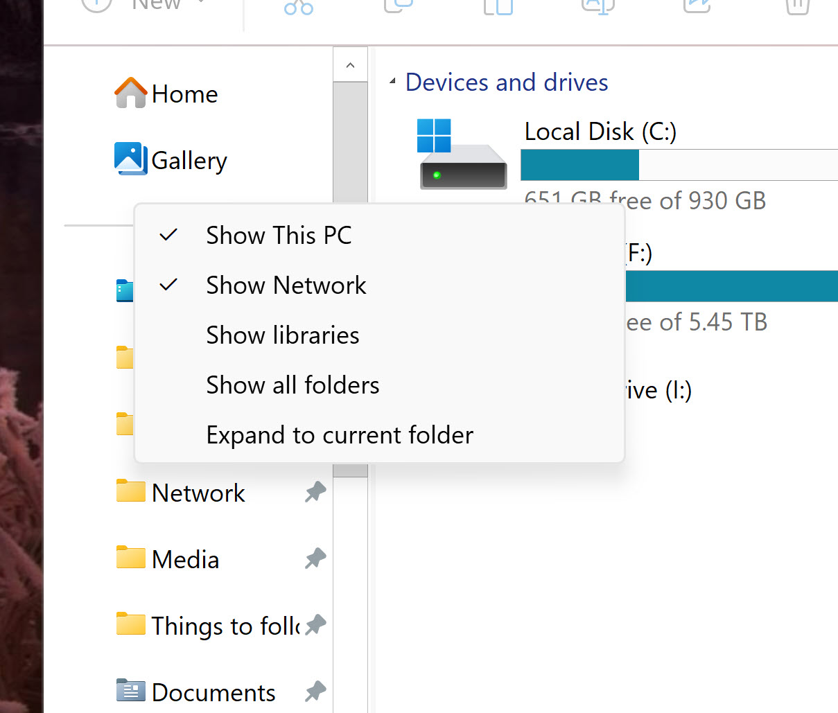Click the scrollbar up arrow in sidebar
838x713 pixels.
[350, 63]
